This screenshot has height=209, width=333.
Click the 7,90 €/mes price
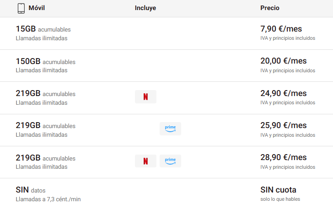tap(283, 29)
